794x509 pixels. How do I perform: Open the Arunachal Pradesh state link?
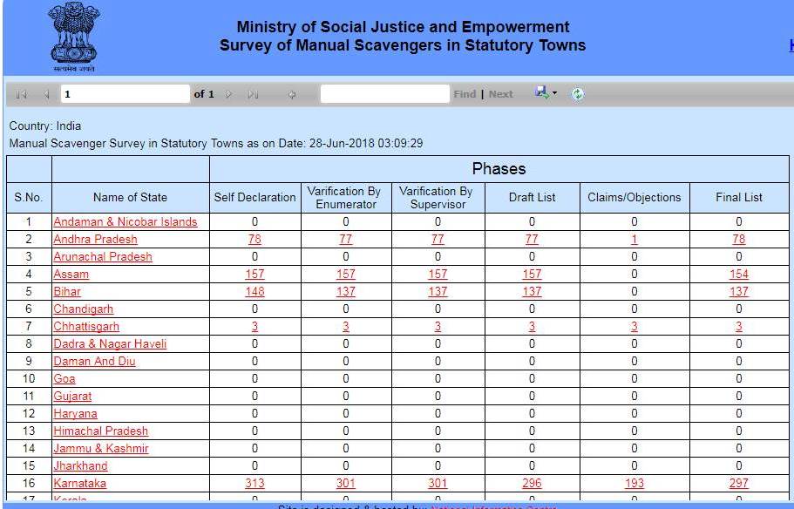[x=103, y=257]
